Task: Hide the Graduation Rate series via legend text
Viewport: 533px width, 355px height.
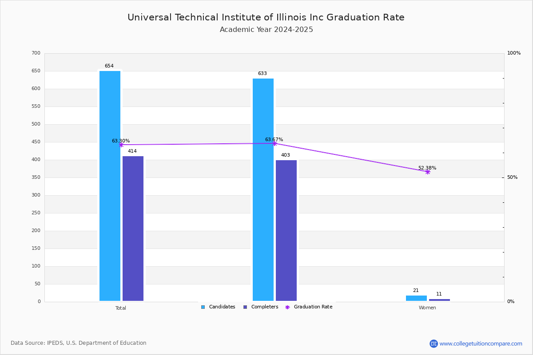Action: coord(313,307)
